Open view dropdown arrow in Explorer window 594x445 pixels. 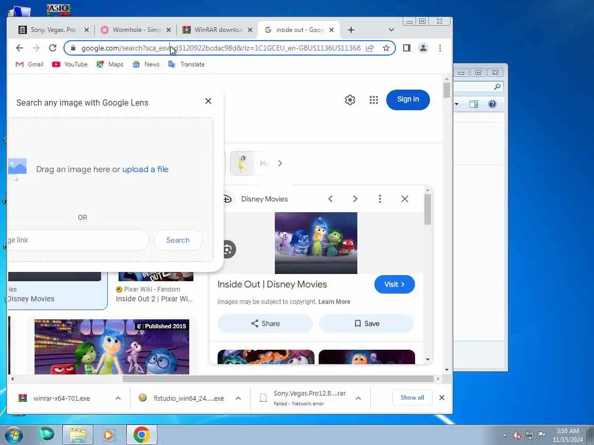click(457, 104)
